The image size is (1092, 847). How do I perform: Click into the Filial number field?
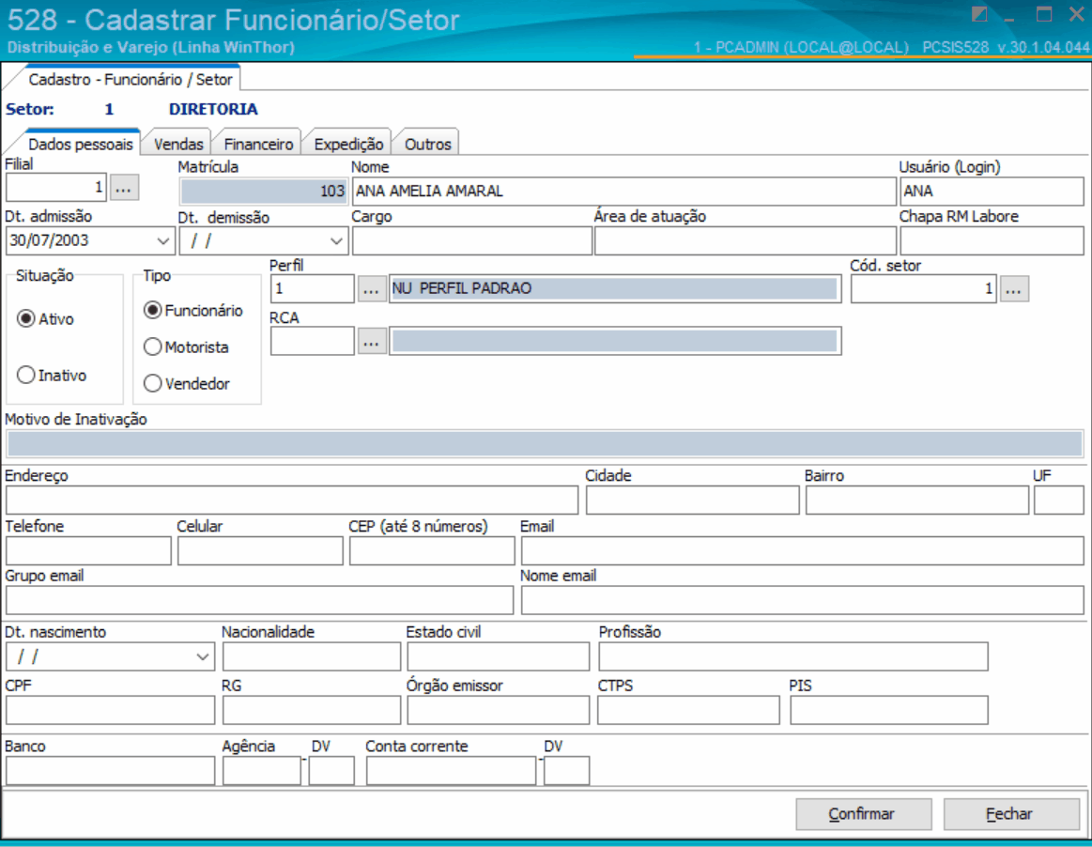(x=56, y=188)
